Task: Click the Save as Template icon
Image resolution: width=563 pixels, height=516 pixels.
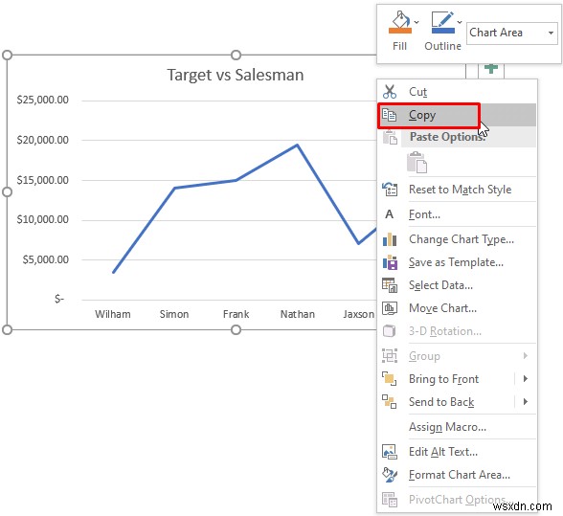Action: click(390, 262)
